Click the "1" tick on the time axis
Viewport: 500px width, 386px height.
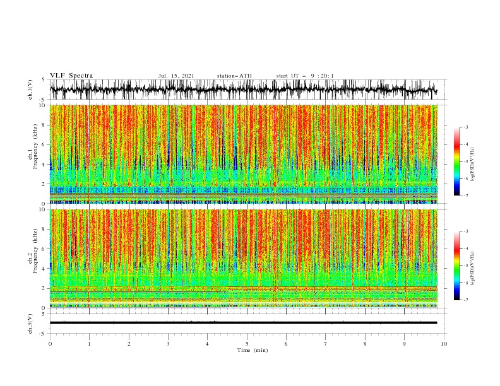[89, 344]
